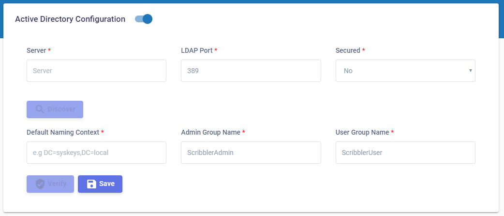504x216 pixels.
Task: Click the magnifier icon on Discover
Action: pyautogui.click(x=40, y=109)
